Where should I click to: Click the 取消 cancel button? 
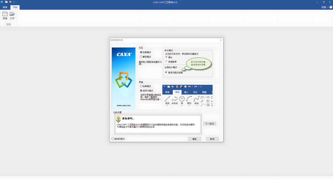212,139
